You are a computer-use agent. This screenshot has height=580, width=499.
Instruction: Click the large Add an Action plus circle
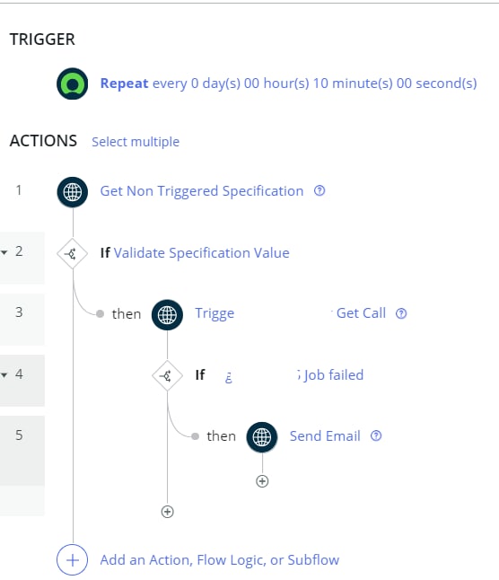(73, 560)
